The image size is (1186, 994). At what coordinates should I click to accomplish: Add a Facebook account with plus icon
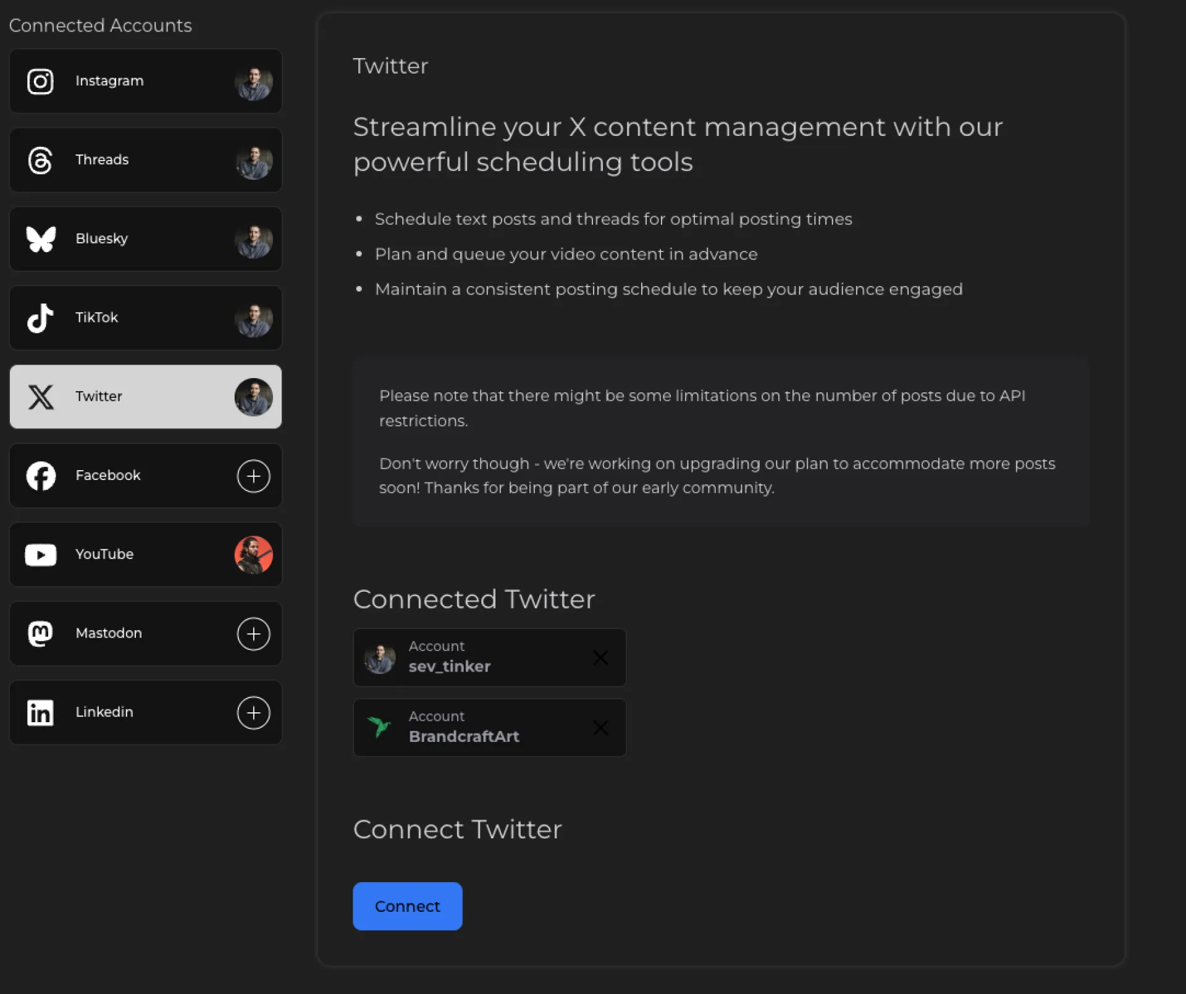[253, 476]
